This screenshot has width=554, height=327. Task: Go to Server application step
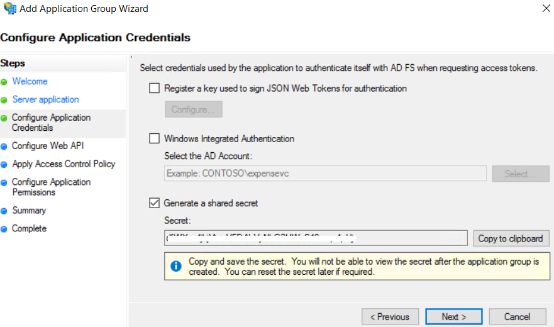(x=45, y=100)
